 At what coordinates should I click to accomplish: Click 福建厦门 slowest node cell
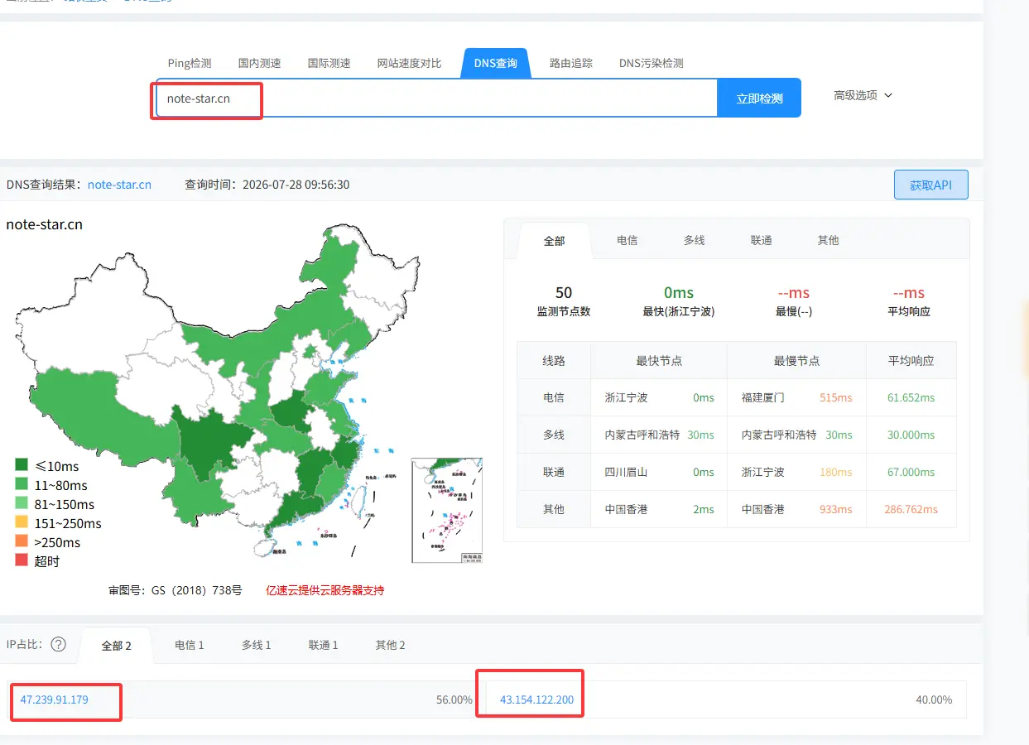[x=764, y=397]
